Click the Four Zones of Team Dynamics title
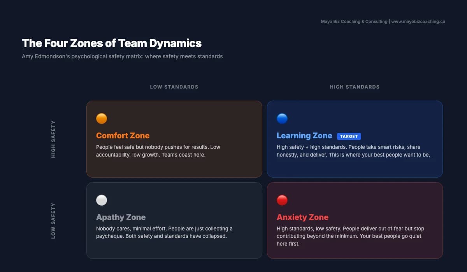 112,43
